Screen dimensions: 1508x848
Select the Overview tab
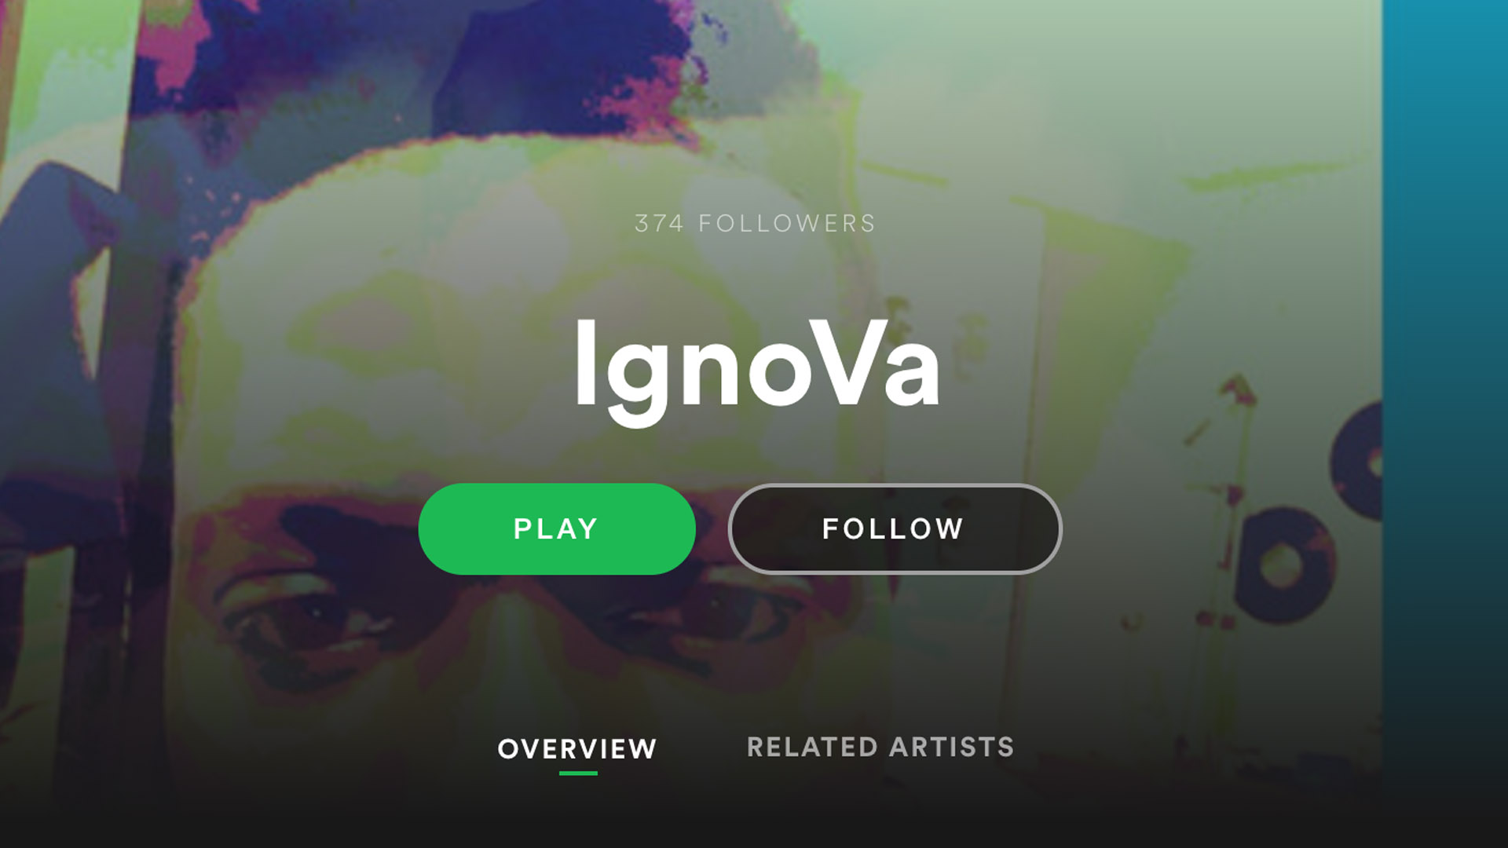click(577, 748)
